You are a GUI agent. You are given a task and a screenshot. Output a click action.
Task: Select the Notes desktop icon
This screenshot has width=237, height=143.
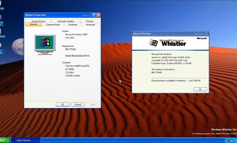click(2, 33)
